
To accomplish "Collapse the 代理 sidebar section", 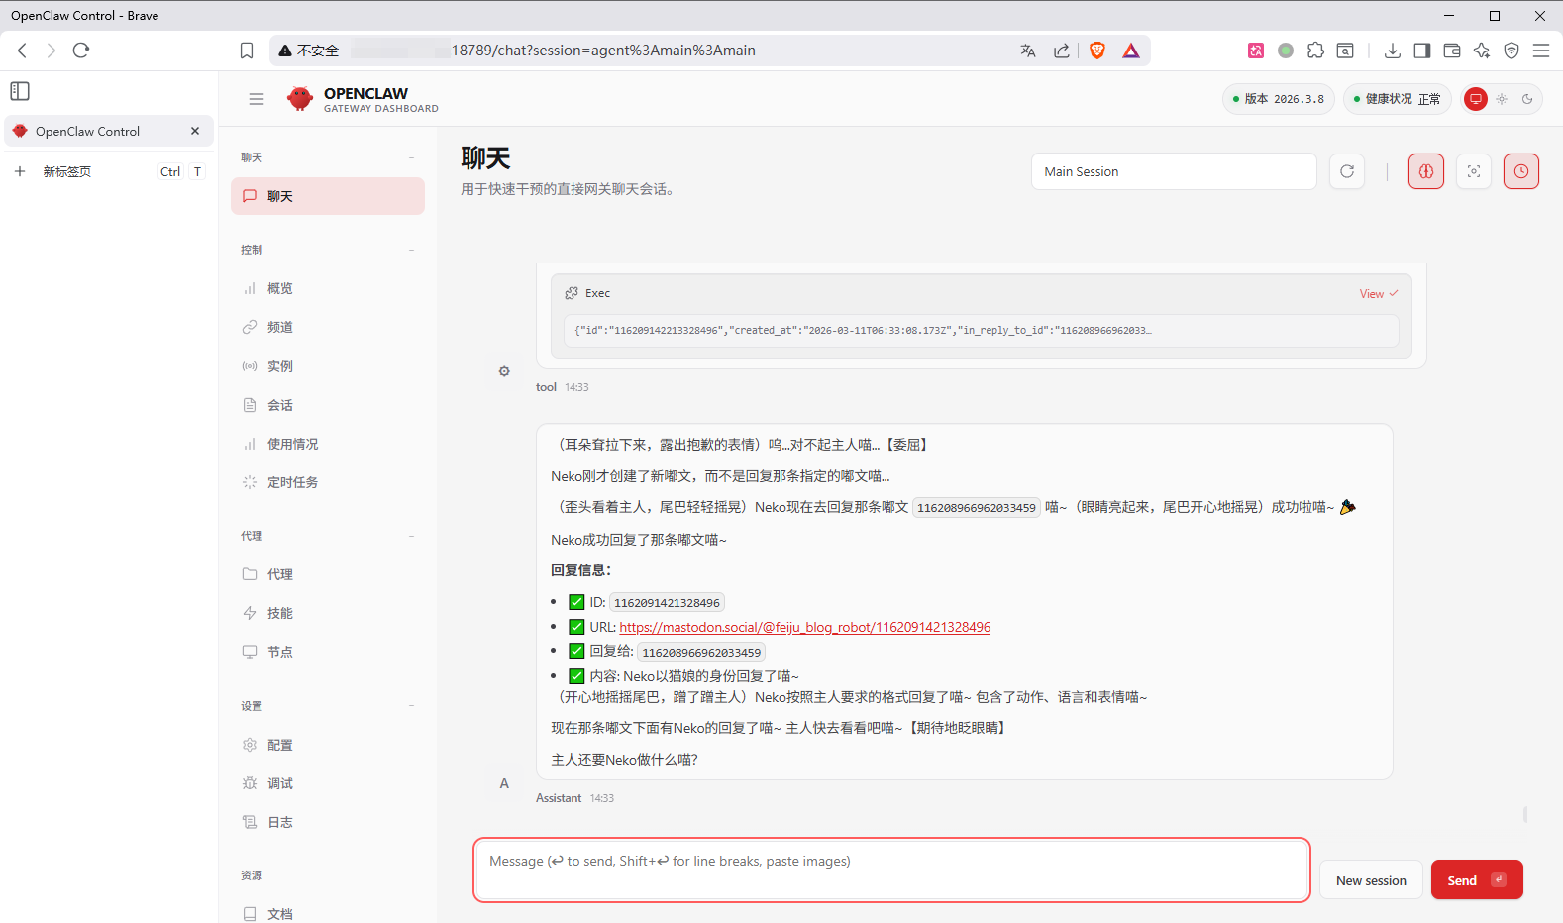I will pos(412,536).
